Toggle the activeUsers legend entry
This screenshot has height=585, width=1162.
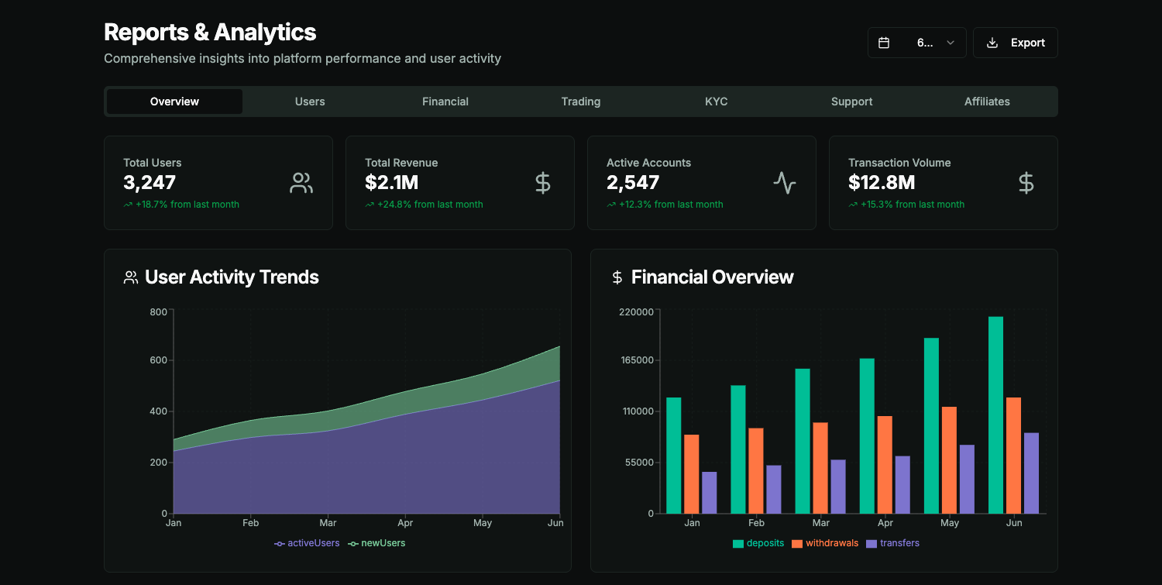[308, 543]
